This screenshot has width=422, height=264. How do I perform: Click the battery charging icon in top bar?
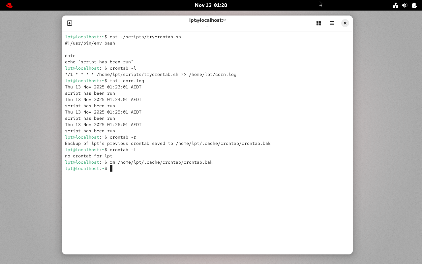[414, 5]
